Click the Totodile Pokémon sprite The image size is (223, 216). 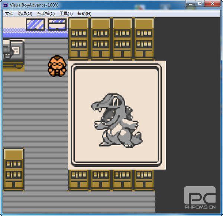(117, 121)
